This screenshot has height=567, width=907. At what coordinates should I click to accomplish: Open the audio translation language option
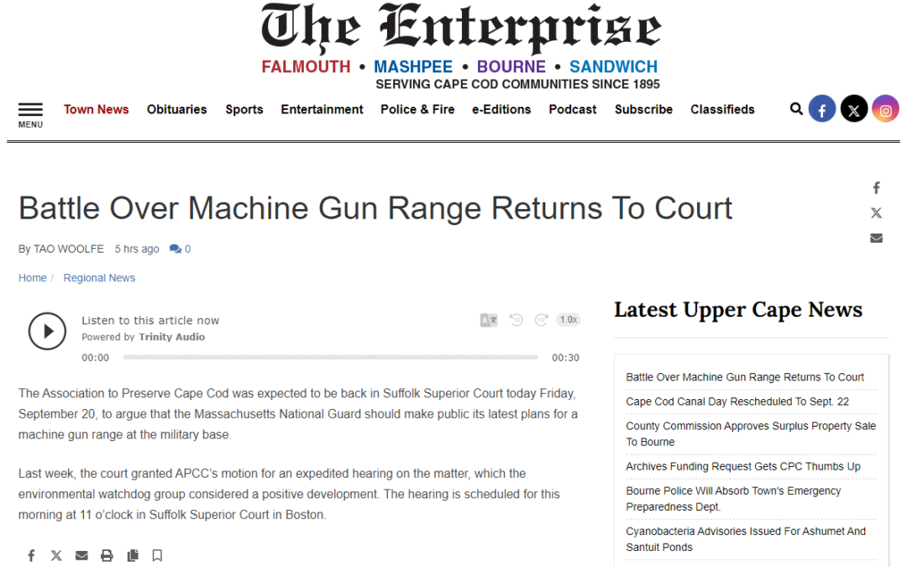[489, 320]
